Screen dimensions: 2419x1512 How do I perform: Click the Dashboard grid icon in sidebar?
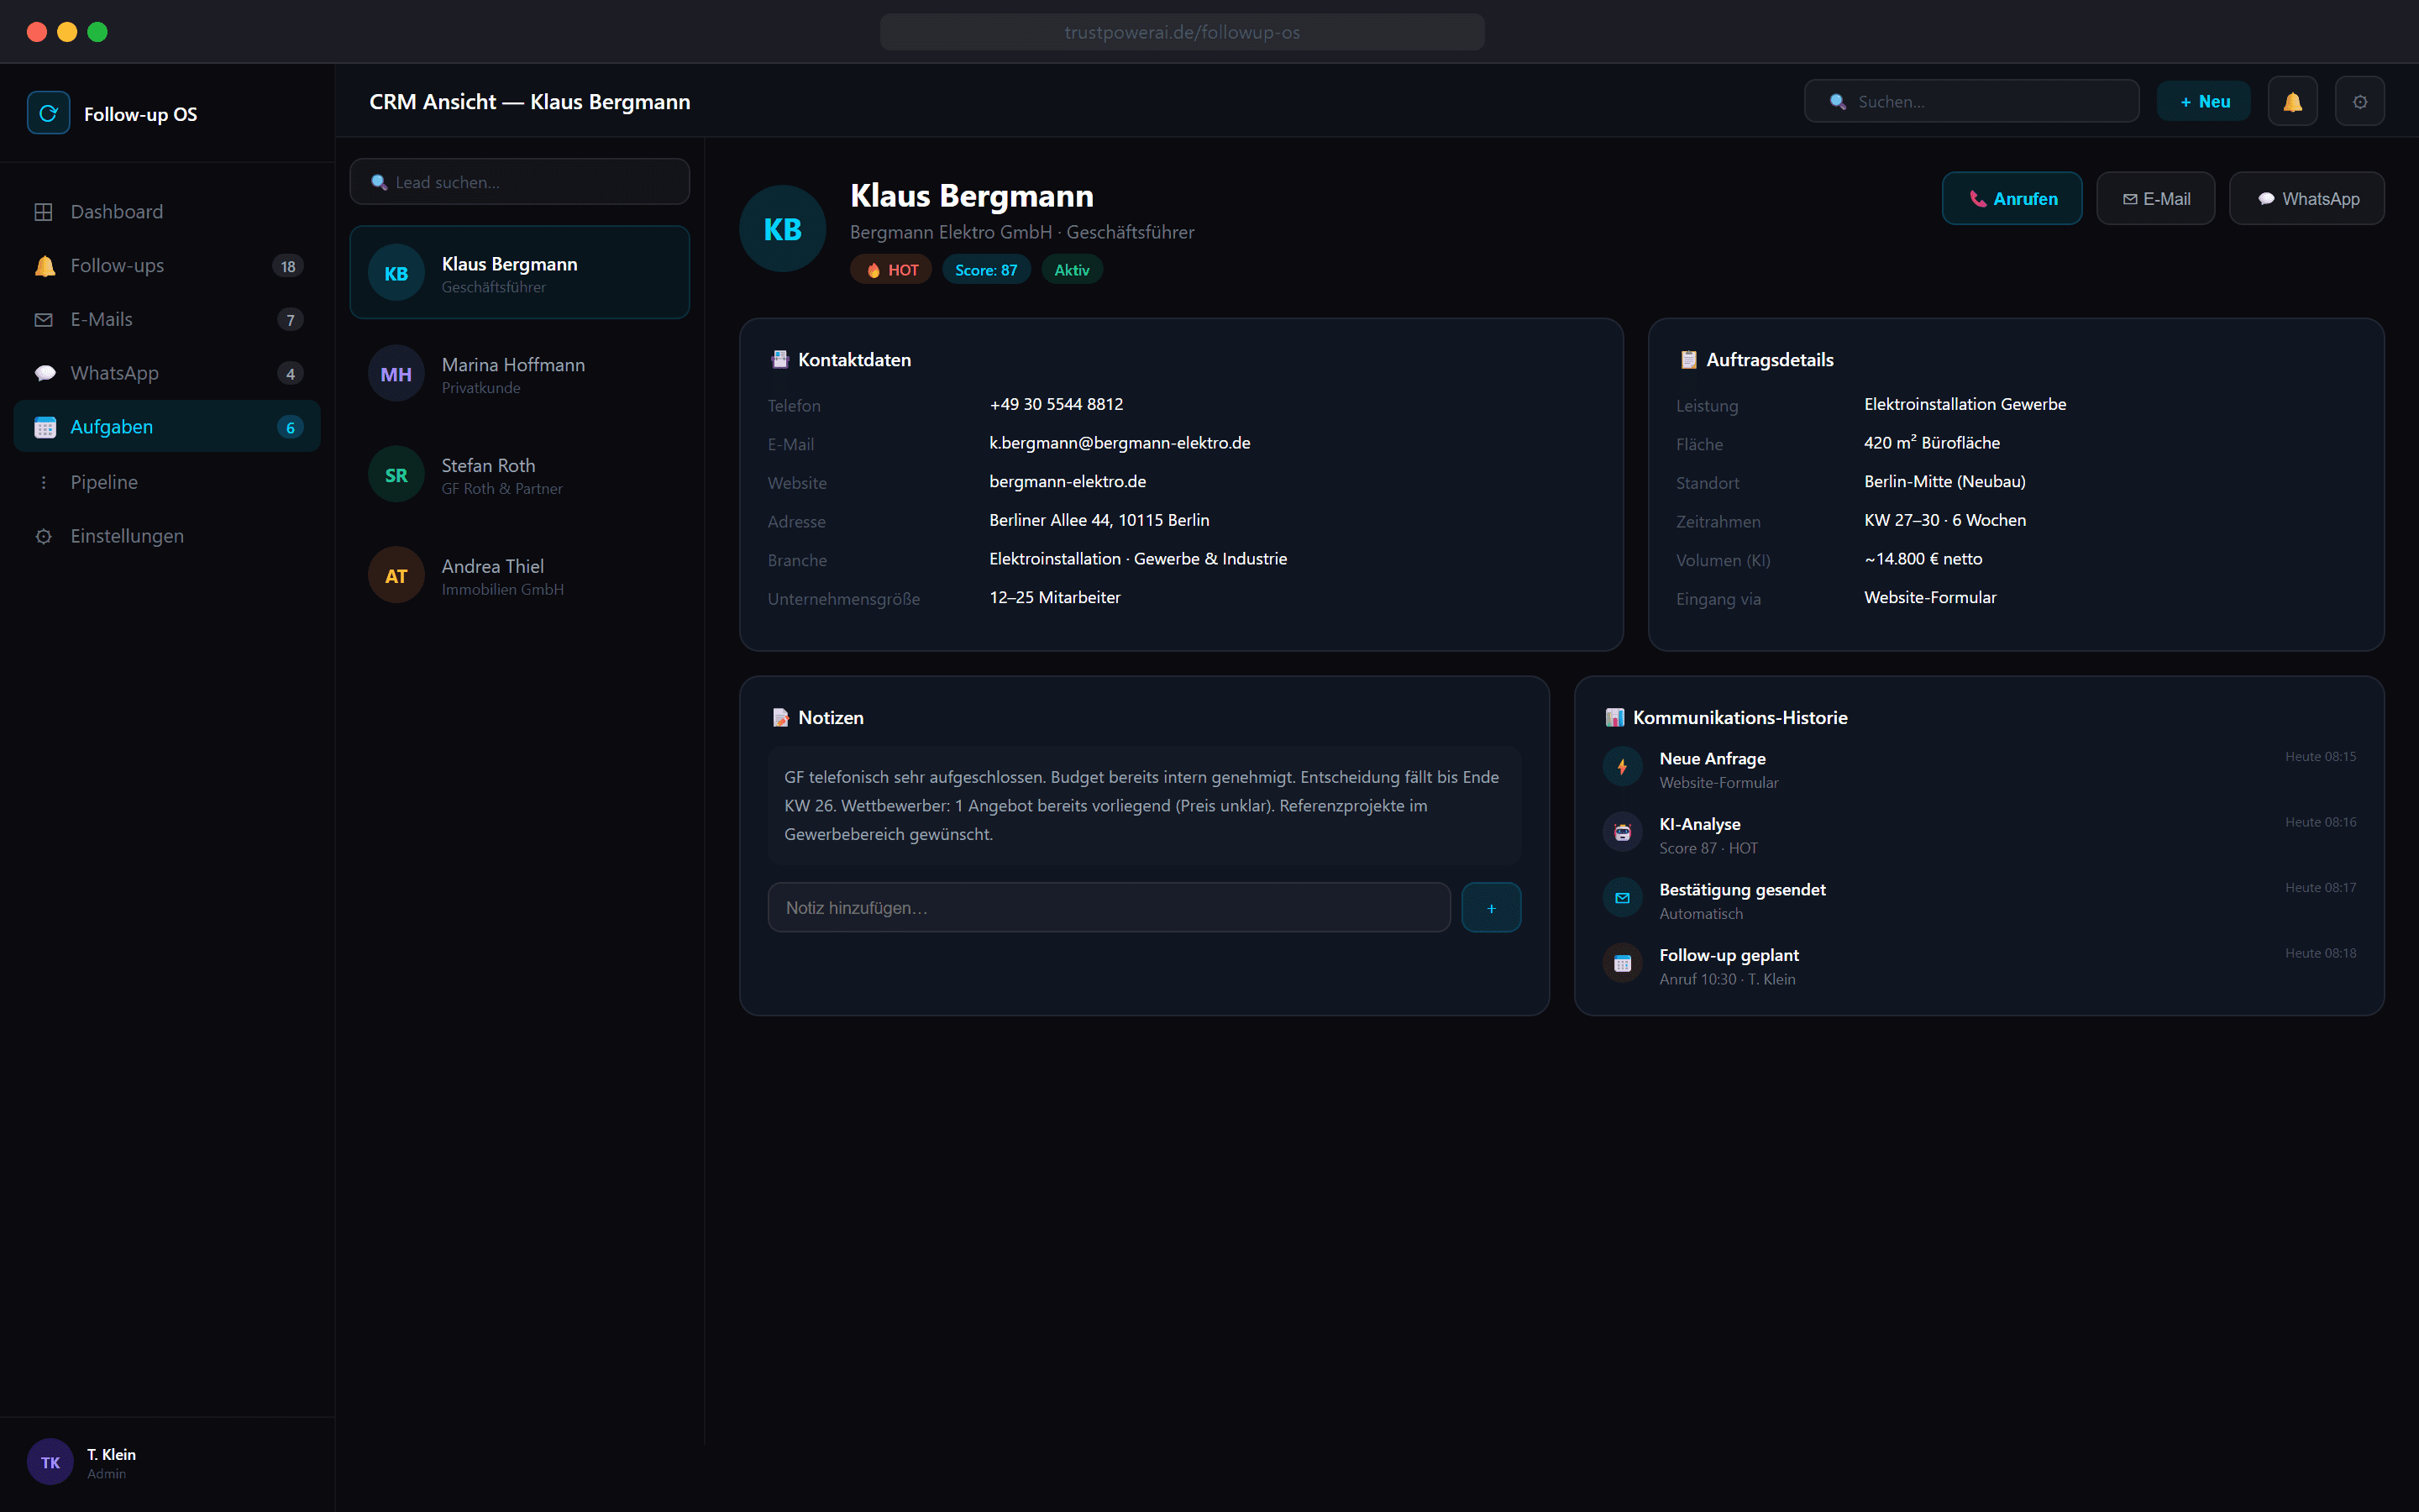pyautogui.click(x=44, y=212)
